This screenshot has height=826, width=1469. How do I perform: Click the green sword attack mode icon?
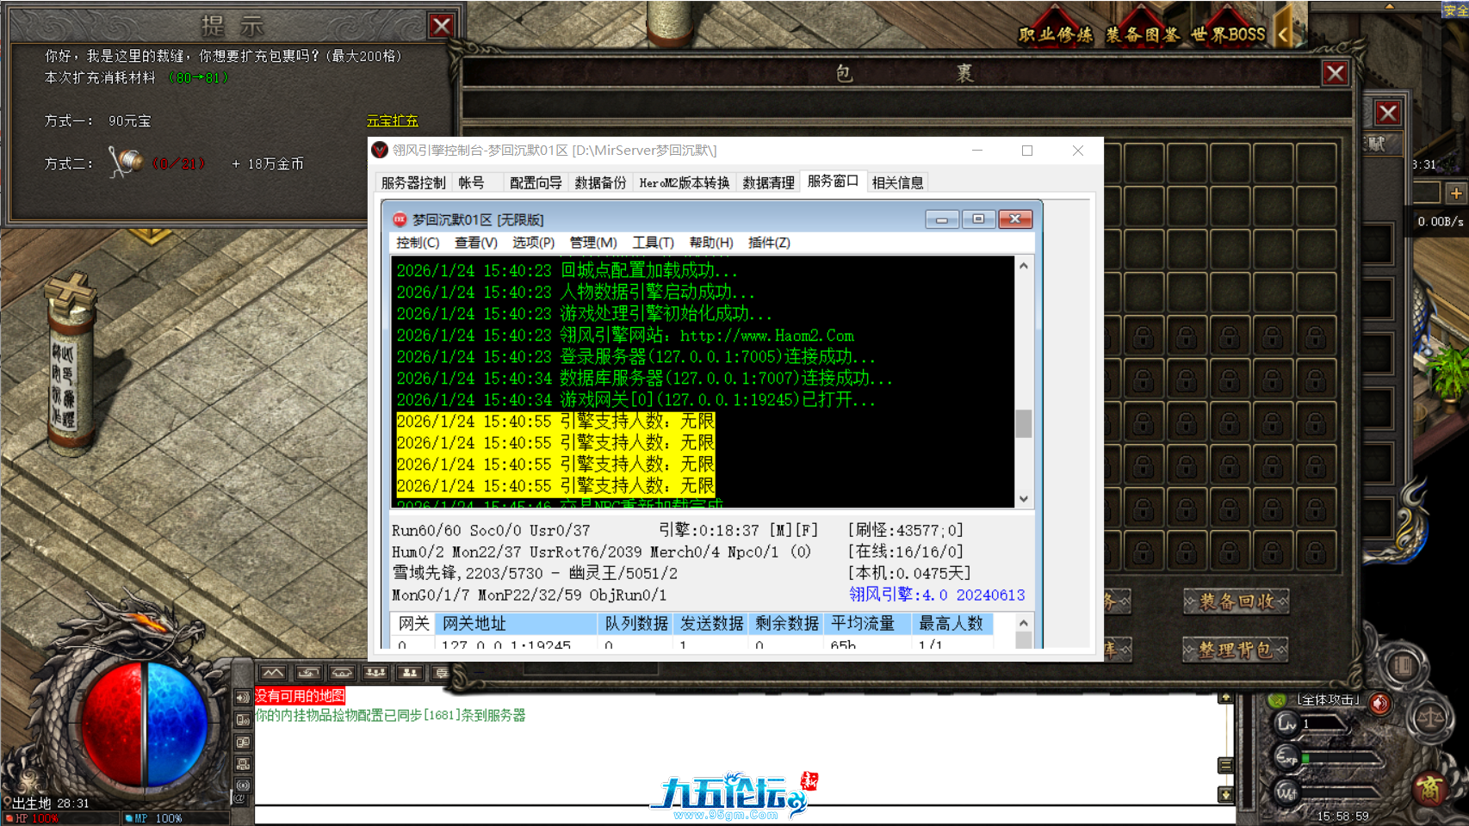(1278, 700)
